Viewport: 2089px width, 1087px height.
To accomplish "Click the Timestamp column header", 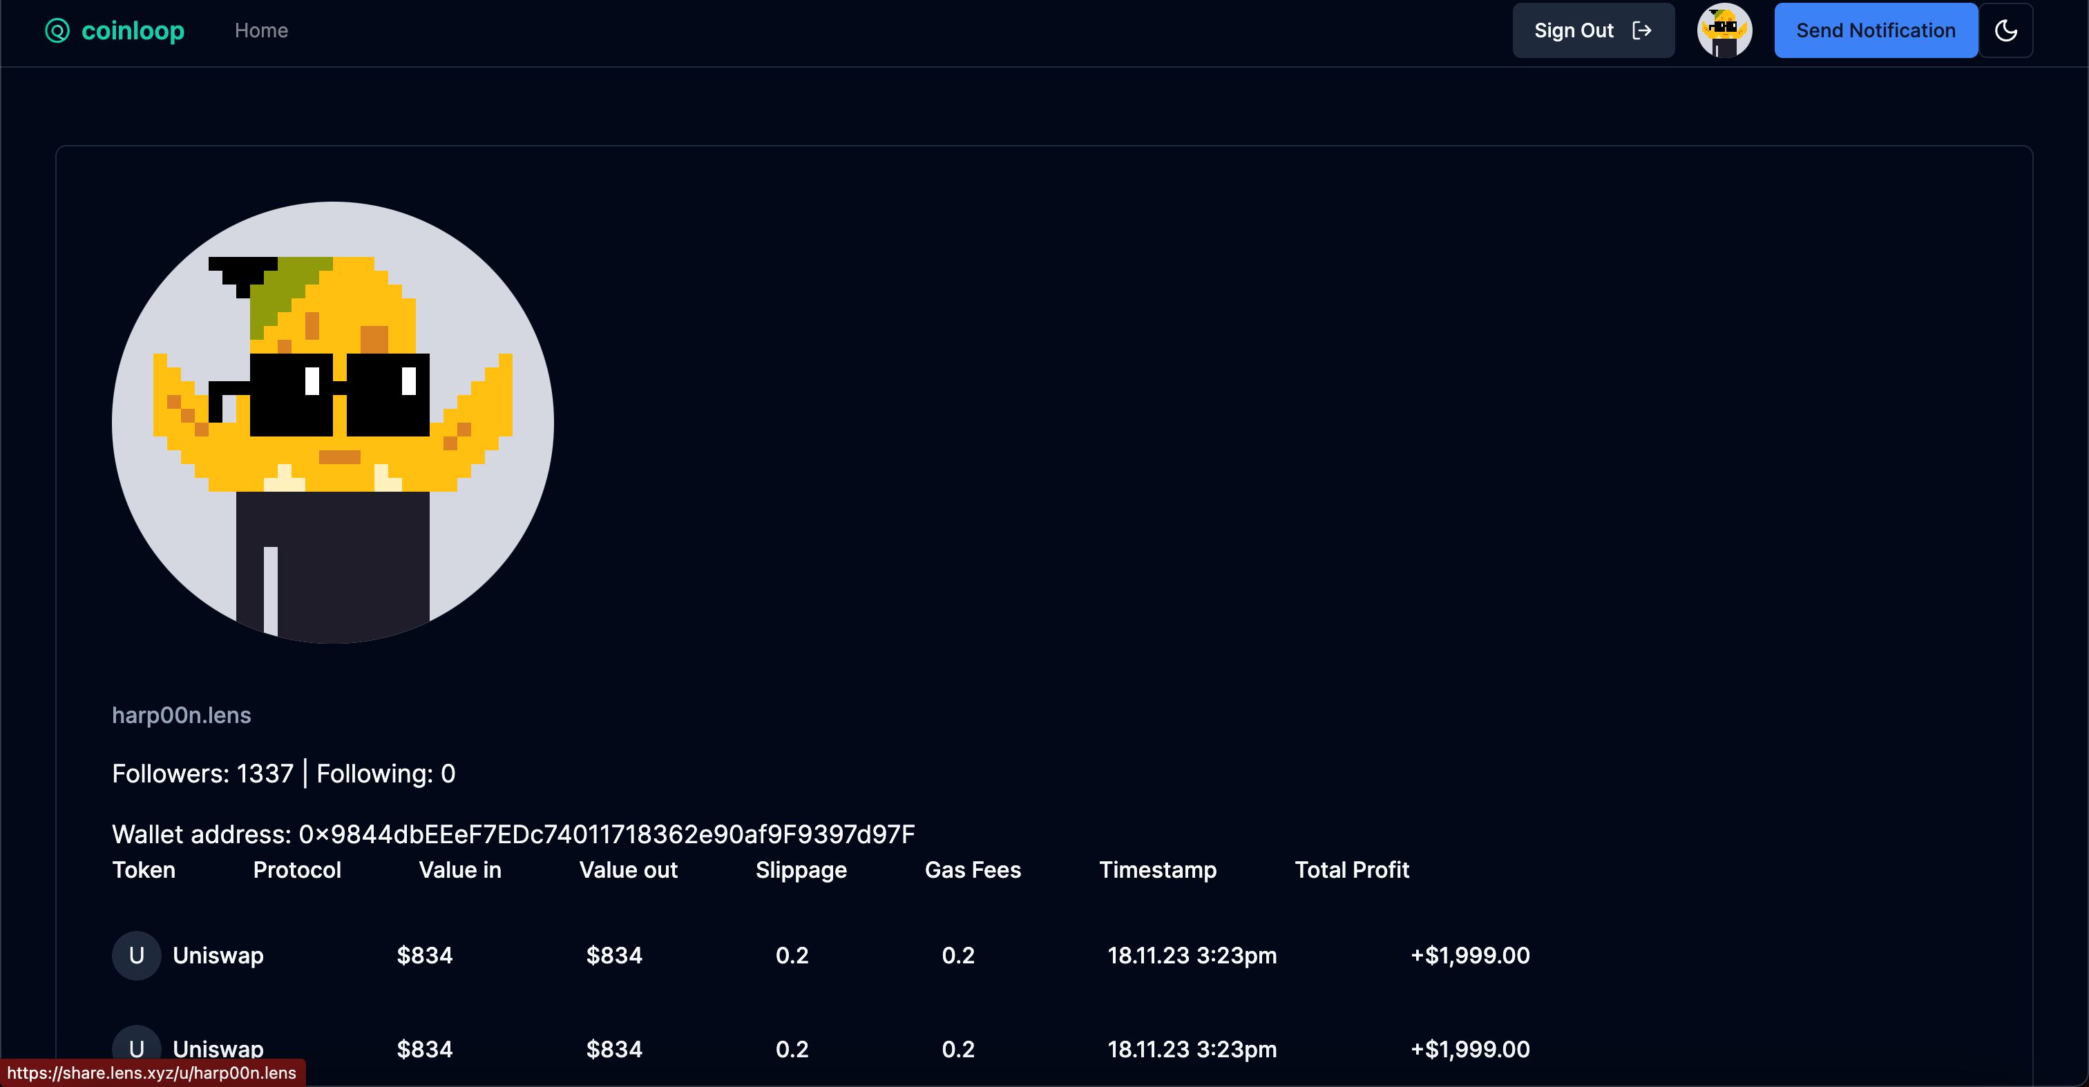I will point(1158,869).
